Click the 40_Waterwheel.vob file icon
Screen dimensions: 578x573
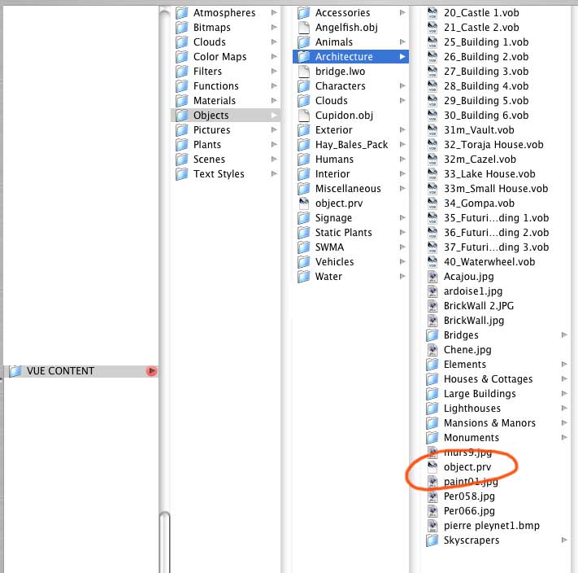point(432,262)
